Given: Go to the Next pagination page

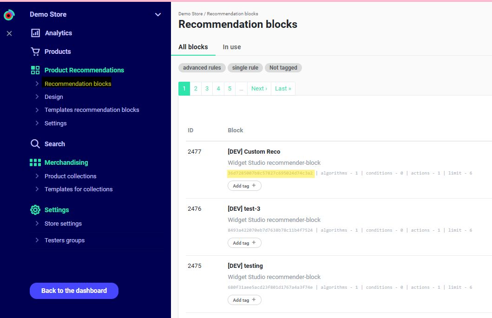Looking at the screenshot, I should 259,89.
